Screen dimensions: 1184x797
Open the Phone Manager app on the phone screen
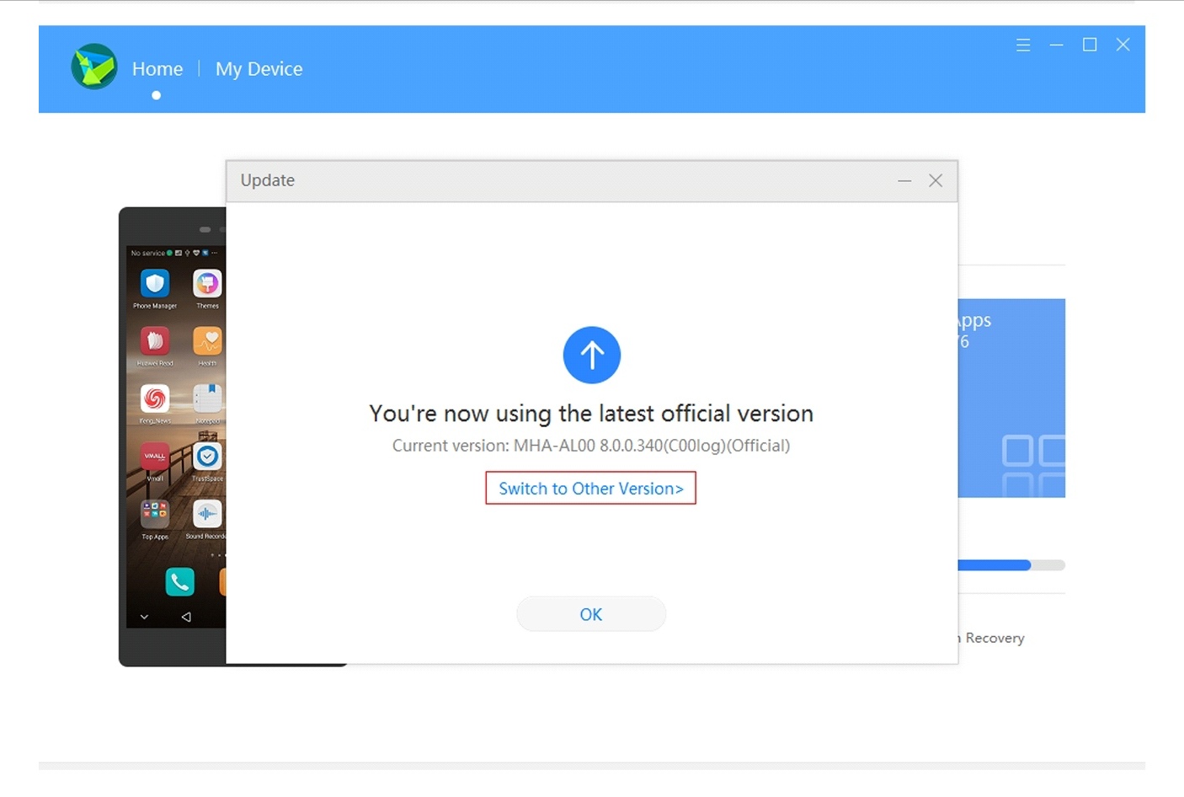[153, 285]
